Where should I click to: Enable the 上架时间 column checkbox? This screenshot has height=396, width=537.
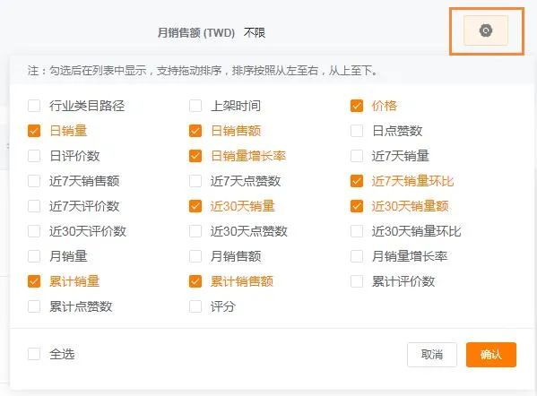(x=195, y=106)
